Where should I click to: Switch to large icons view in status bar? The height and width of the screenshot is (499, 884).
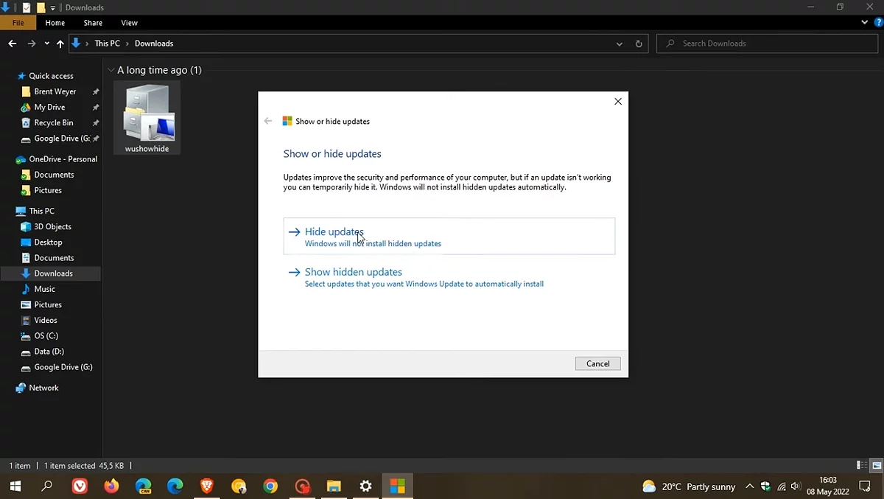click(877, 466)
